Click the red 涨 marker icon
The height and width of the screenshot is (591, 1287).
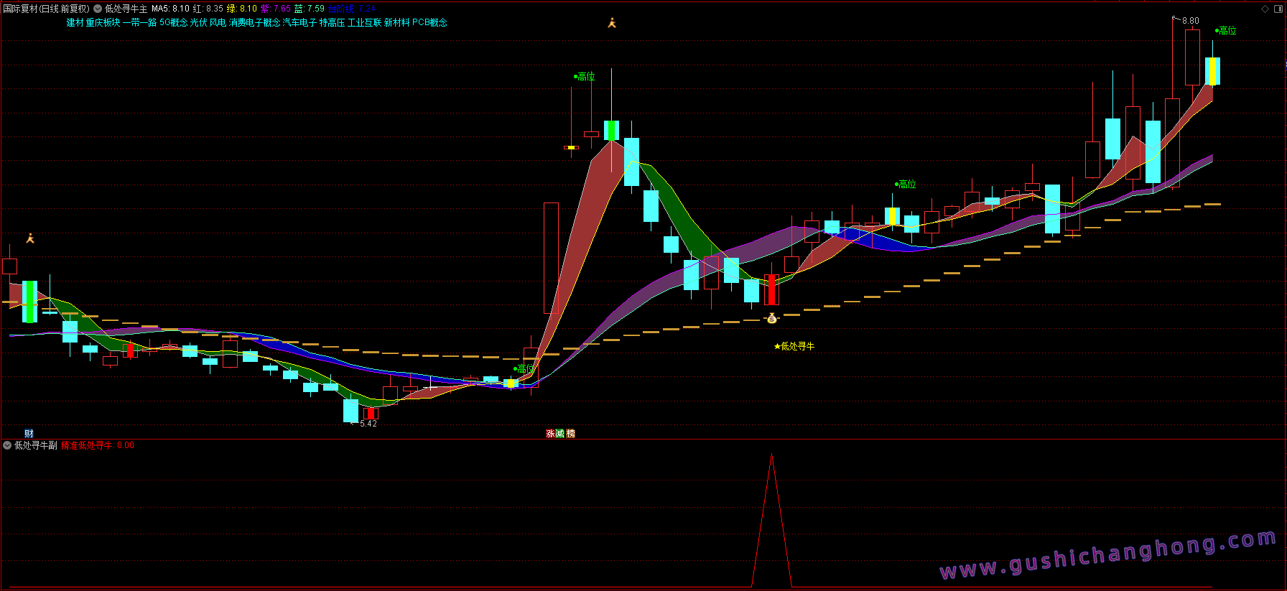click(x=550, y=434)
